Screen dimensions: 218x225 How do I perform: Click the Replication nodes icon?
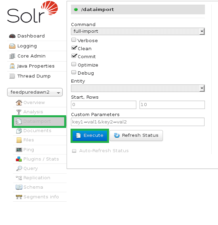pos(19,178)
